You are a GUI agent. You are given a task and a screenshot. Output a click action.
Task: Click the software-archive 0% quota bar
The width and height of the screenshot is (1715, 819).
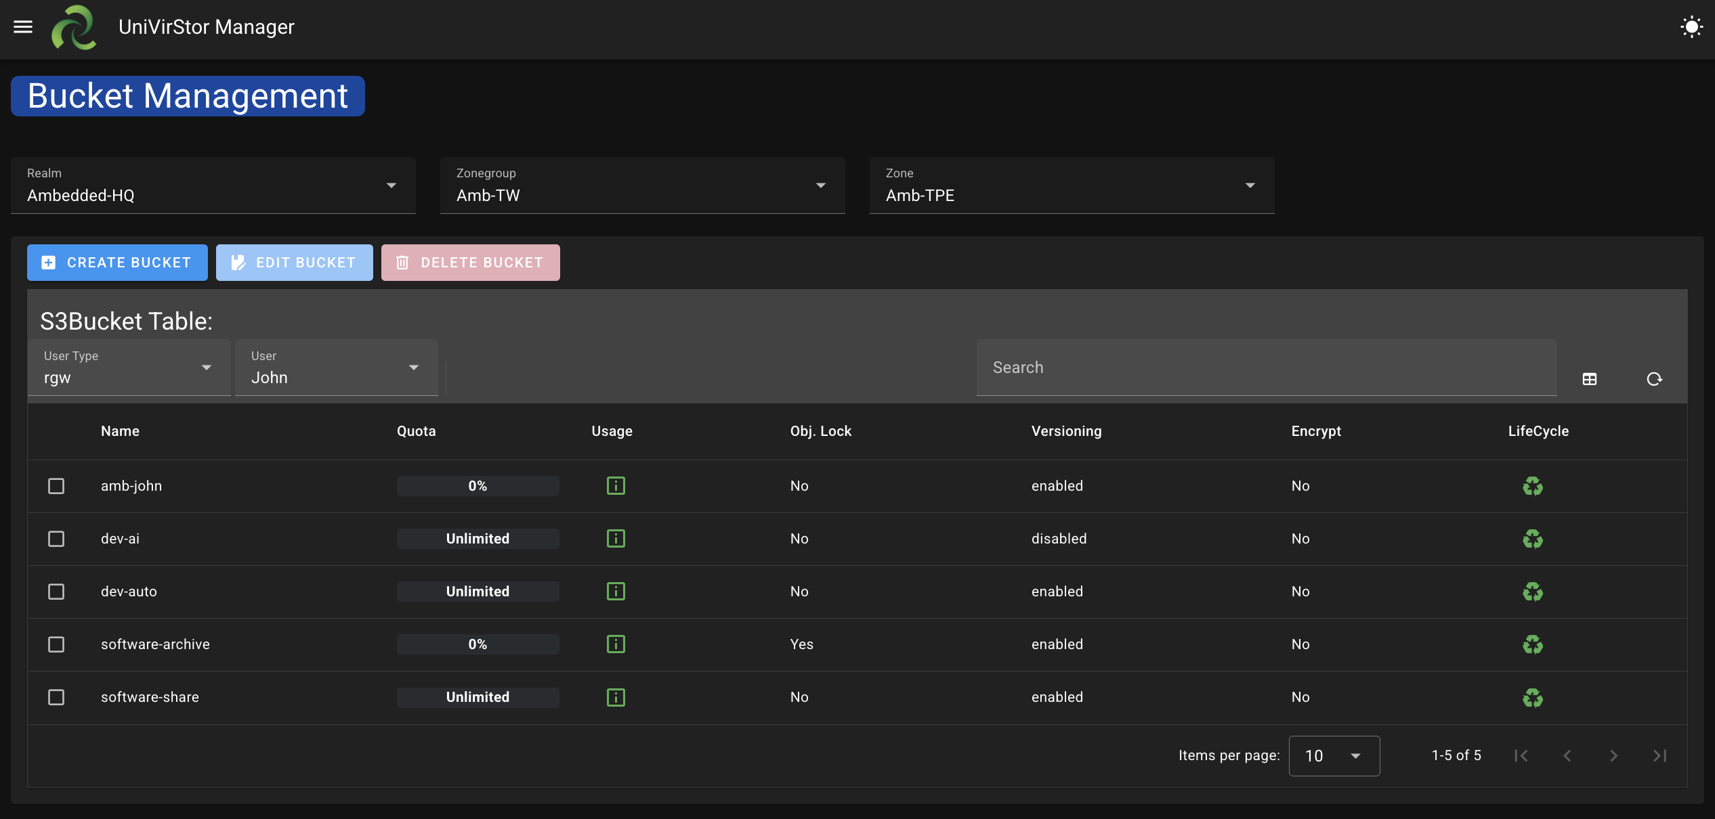478,644
